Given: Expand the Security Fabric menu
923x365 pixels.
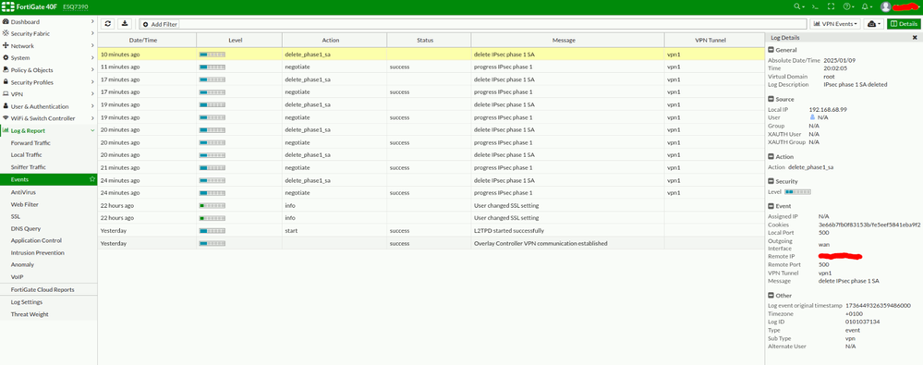Looking at the screenshot, I should (x=48, y=33).
